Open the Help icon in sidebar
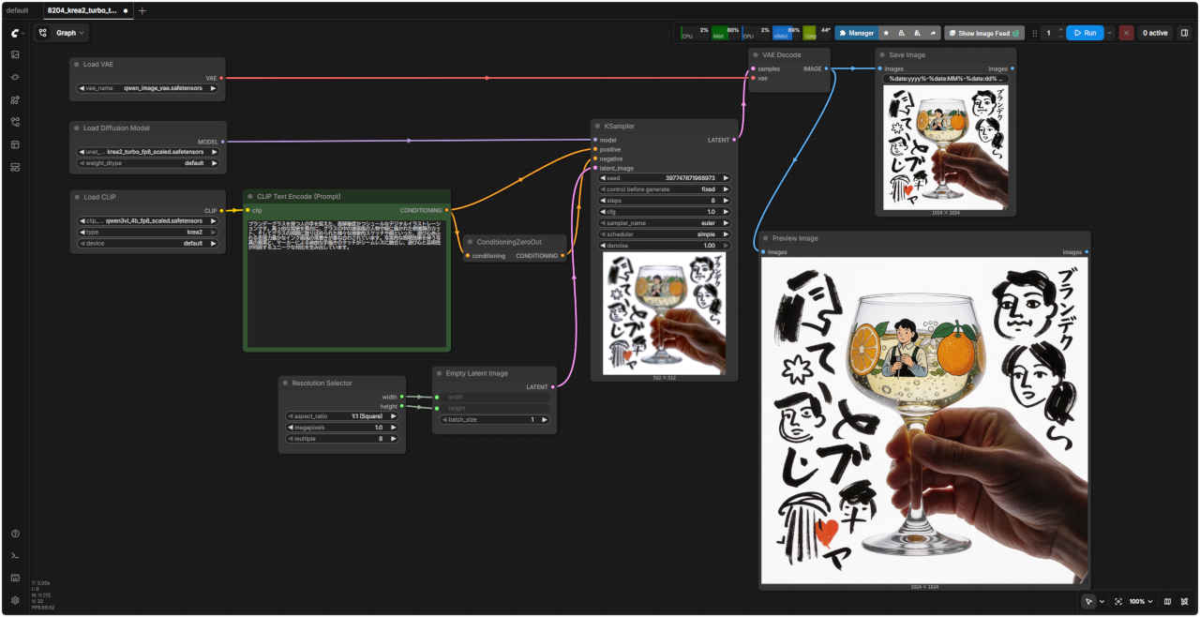 click(x=15, y=534)
